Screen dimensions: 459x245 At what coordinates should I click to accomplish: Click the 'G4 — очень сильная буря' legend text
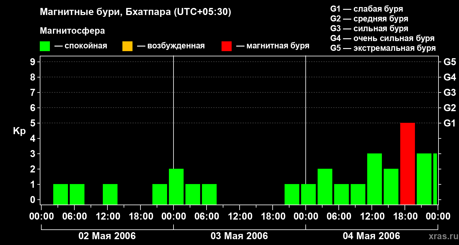pos(382,38)
